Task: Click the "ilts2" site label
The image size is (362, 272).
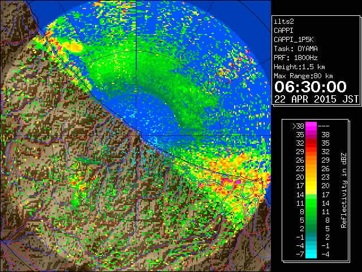Action: (284, 22)
